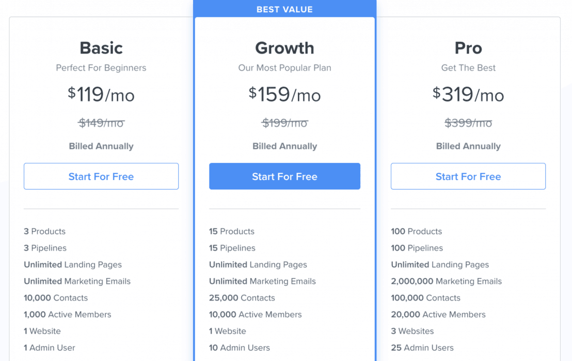The width and height of the screenshot is (572, 361).
Task: Click the '1,000 Active Members' feature
Action: (x=68, y=314)
